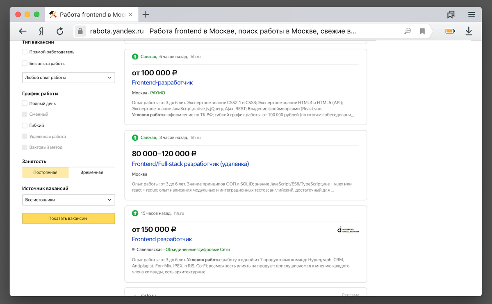Click the 'Источник вакансий' section heading
The image size is (492, 304).
(x=45, y=188)
